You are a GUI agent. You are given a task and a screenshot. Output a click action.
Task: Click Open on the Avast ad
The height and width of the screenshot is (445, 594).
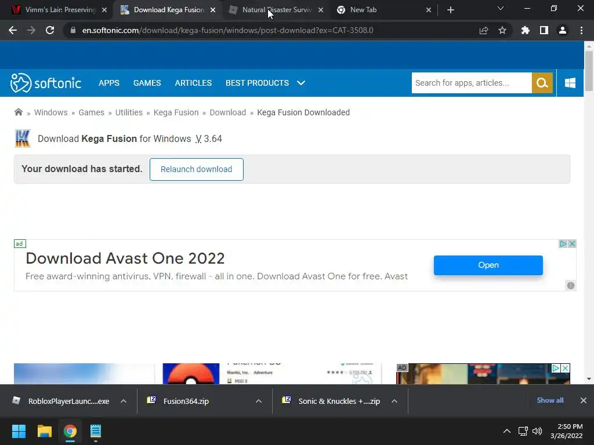[x=488, y=265]
